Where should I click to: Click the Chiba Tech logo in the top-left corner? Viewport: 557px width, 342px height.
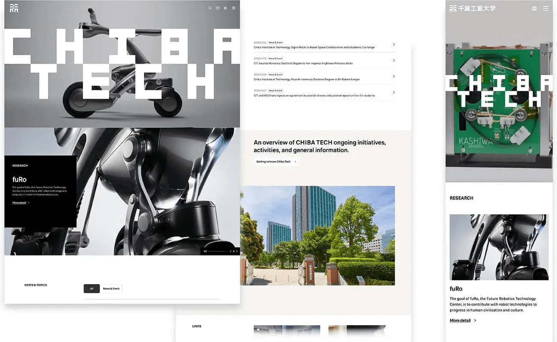(x=14, y=8)
